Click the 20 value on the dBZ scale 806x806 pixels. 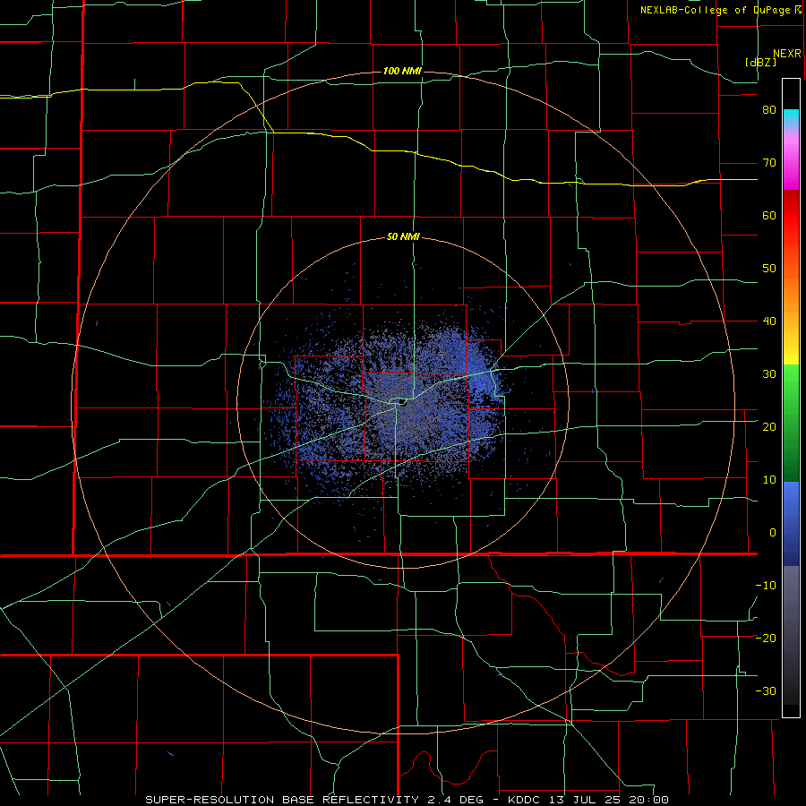pos(769,426)
